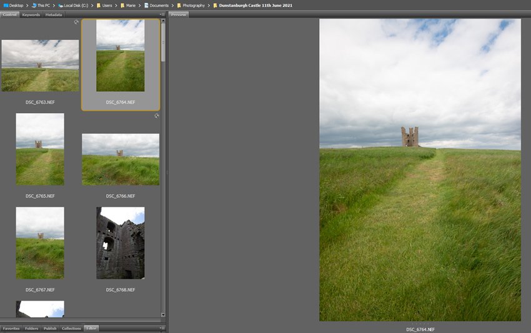
Task: Select the DSC_6768.NEF castle wall thumbnail
Action: (x=120, y=243)
